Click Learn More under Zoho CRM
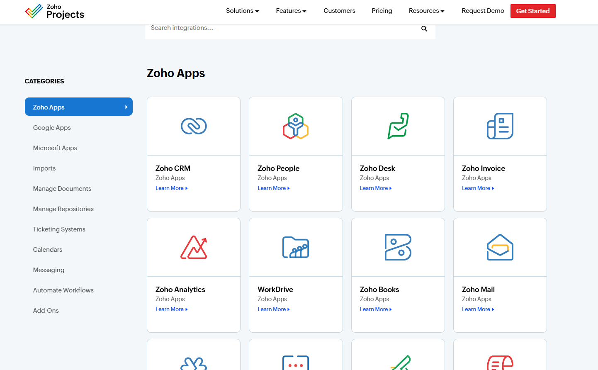The width and height of the screenshot is (598, 370). click(x=172, y=188)
